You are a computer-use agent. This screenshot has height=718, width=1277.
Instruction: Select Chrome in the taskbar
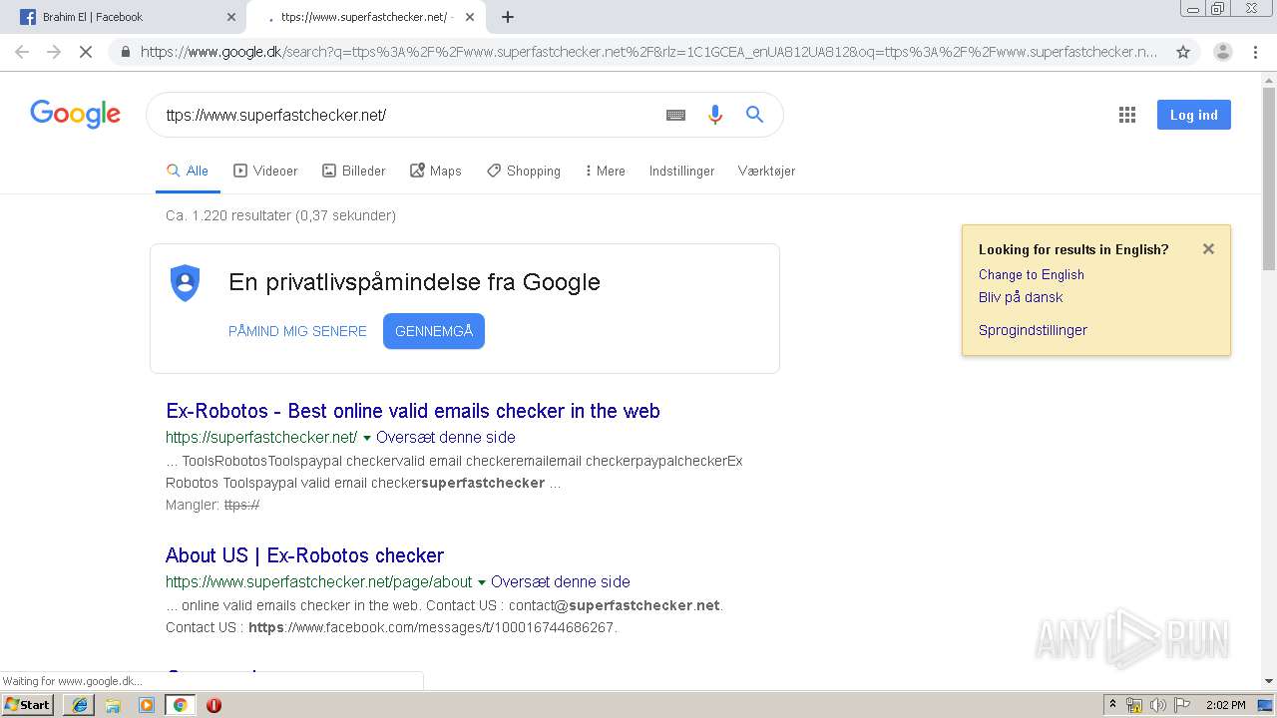click(180, 705)
